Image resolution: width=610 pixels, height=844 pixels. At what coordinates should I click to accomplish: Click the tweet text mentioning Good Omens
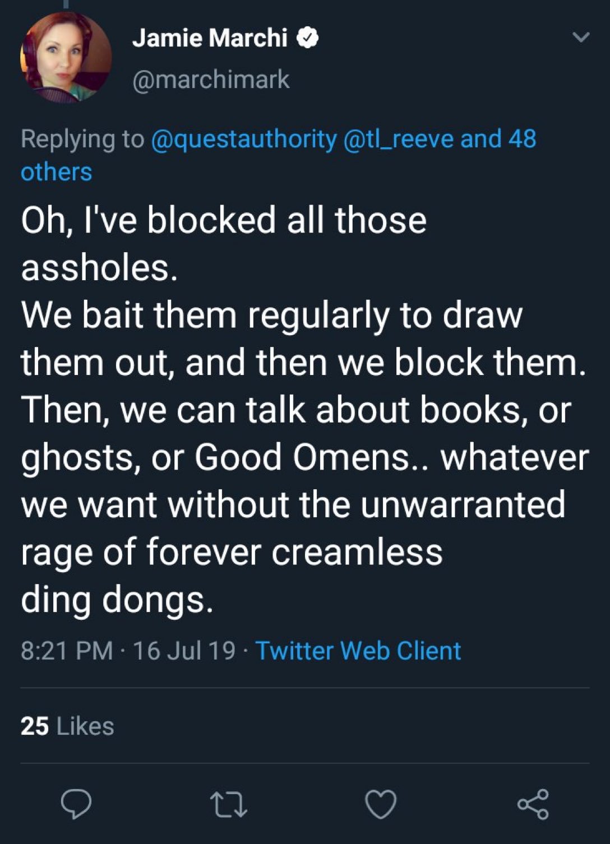(305, 457)
